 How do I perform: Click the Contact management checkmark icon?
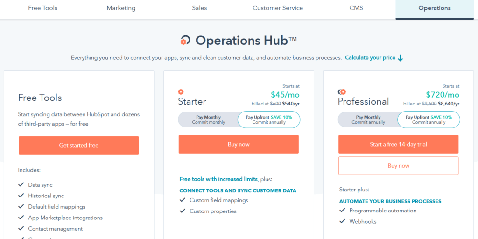click(x=21, y=229)
